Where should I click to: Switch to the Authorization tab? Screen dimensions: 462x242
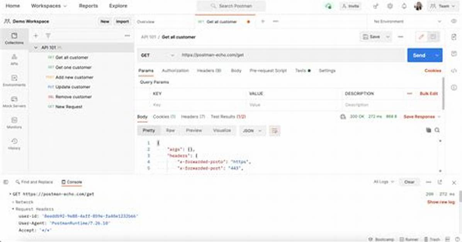coord(175,71)
